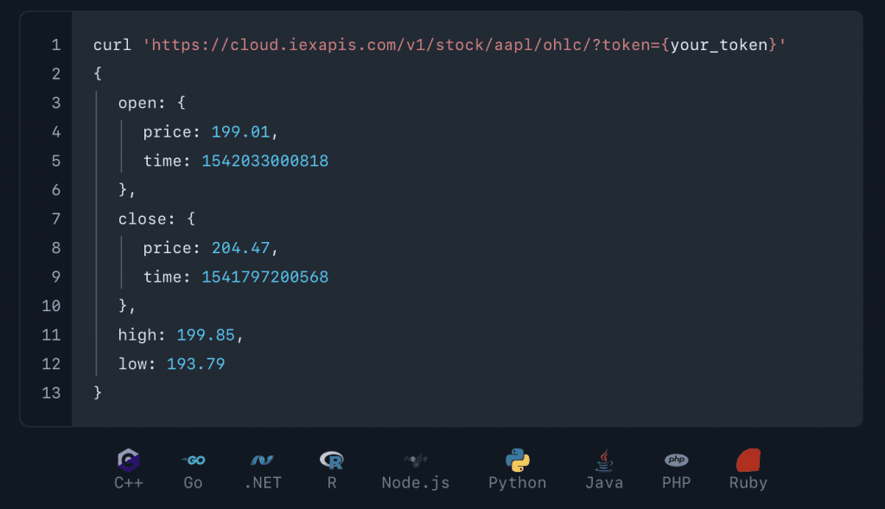Click the open price value 199.01
The height and width of the screenshot is (509, 885).
point(241,132)
